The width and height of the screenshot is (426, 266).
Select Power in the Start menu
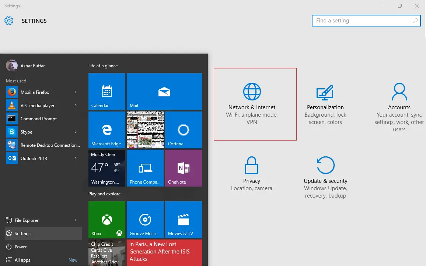[43, 247]
